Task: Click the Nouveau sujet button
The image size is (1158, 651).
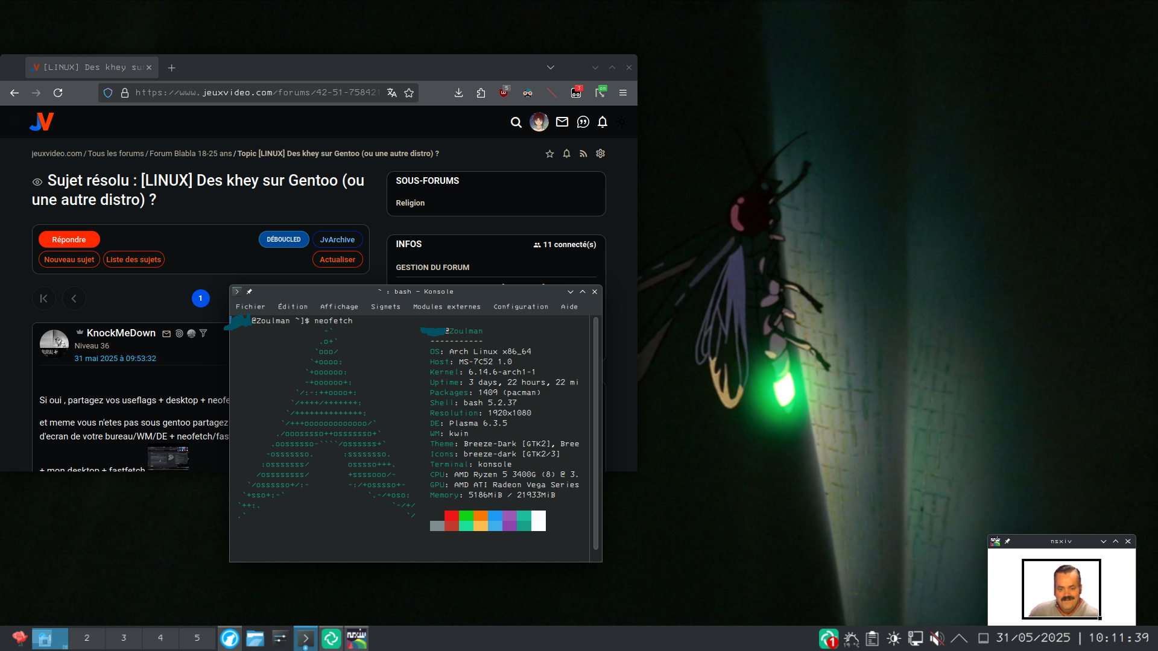Action: coord(69,259)
